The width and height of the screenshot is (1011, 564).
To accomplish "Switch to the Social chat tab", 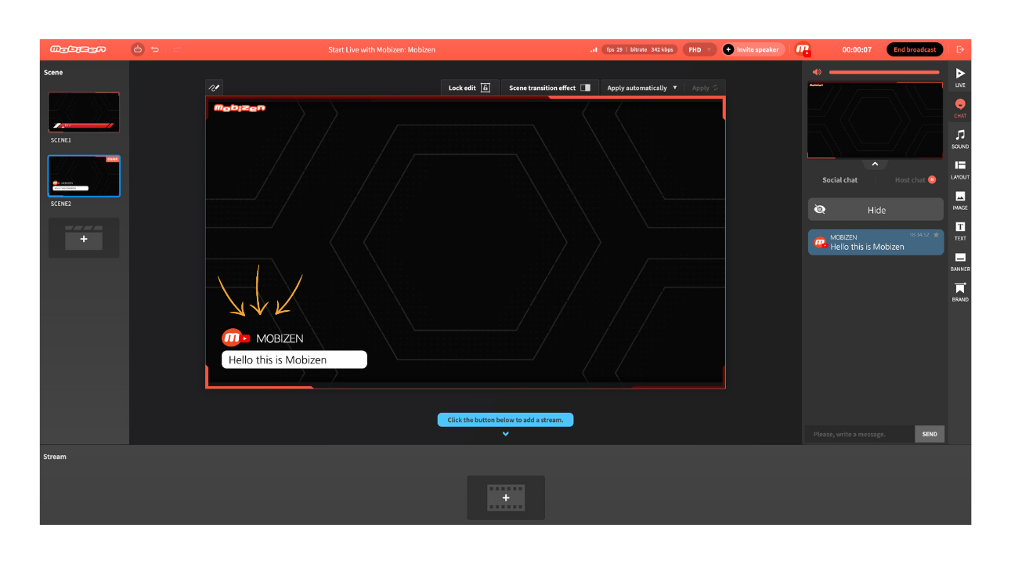I will click(839, 180).
